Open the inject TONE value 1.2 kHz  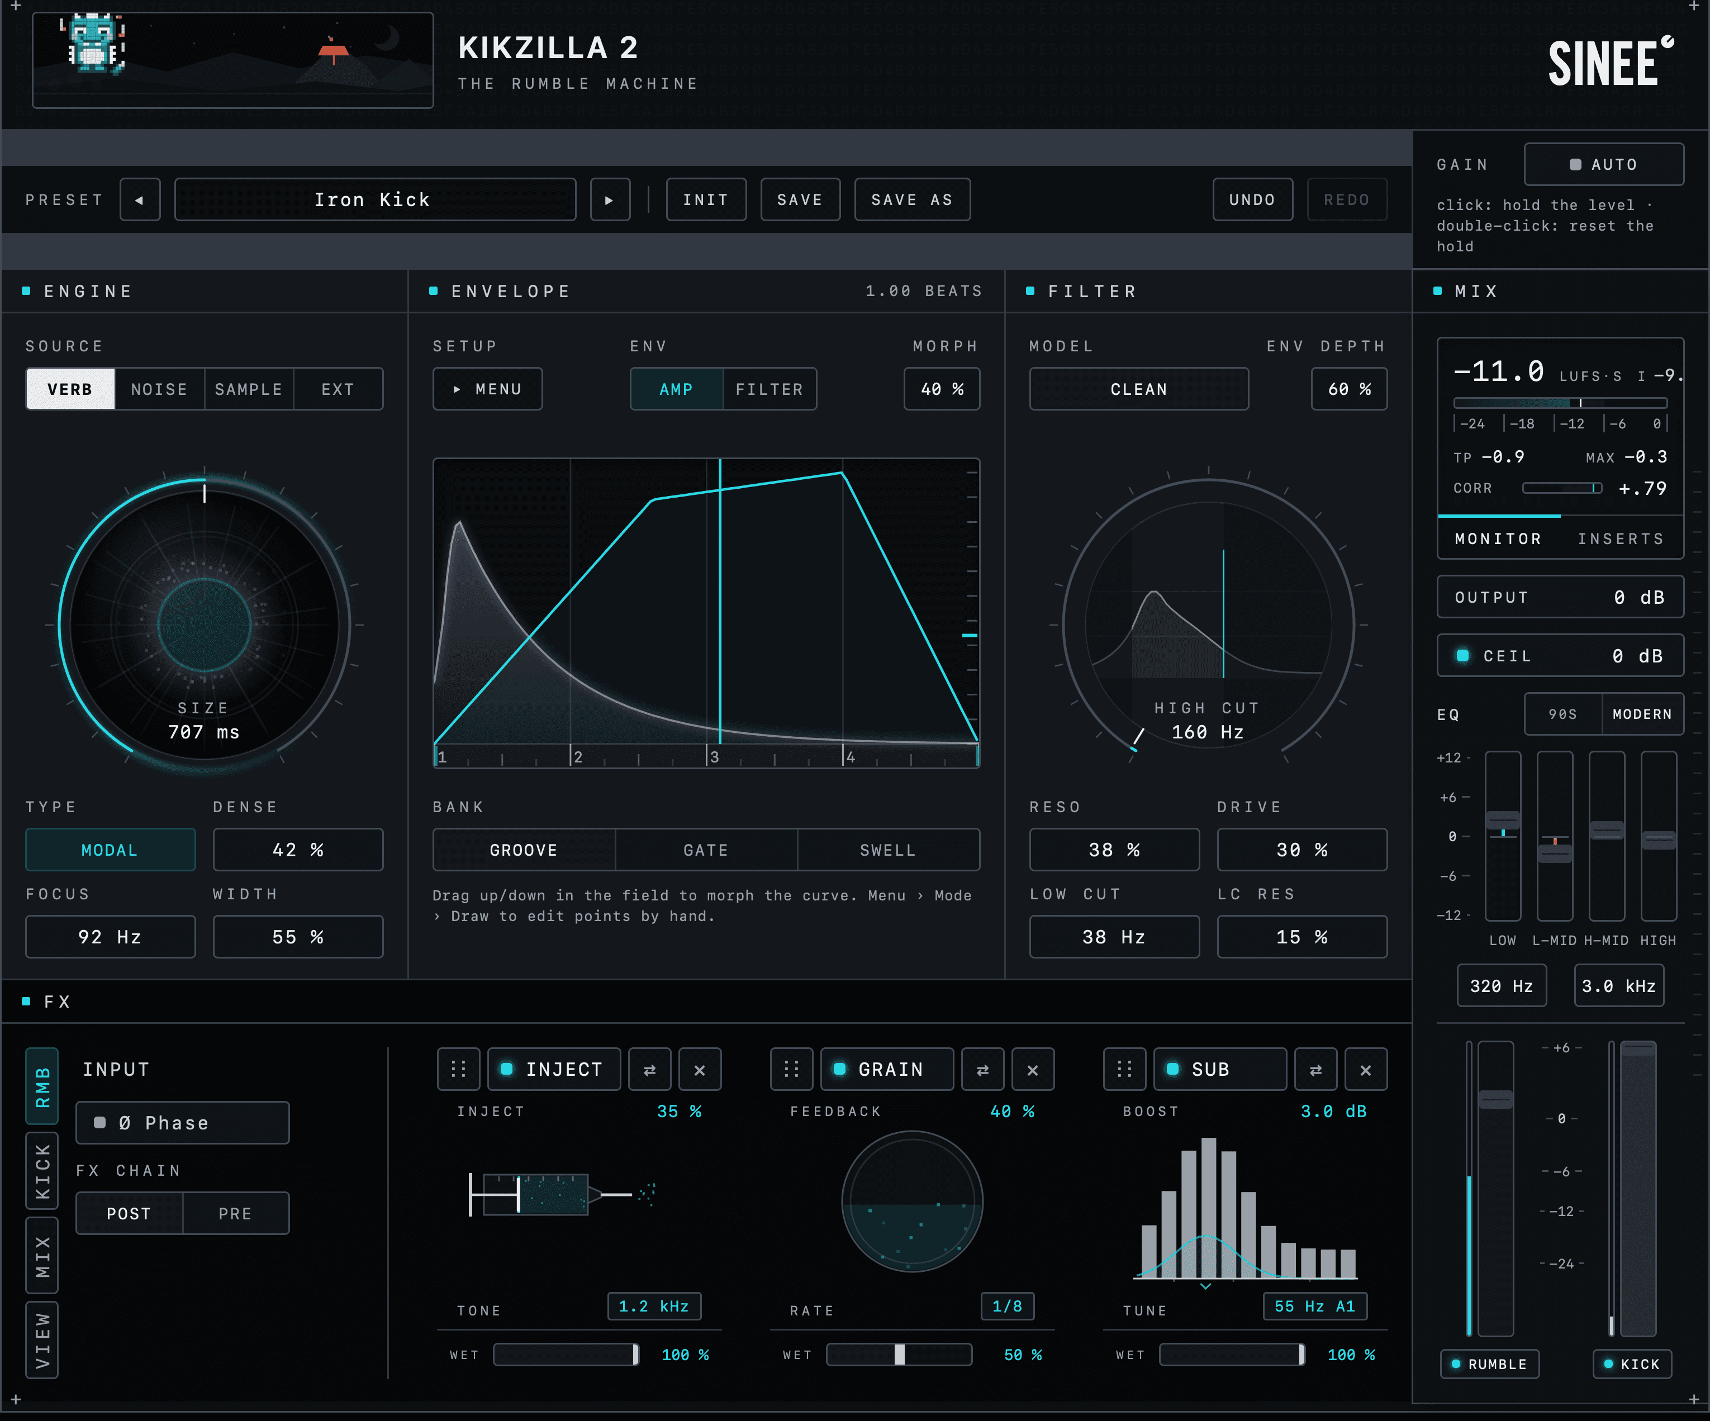click(x=654, y=1306)
